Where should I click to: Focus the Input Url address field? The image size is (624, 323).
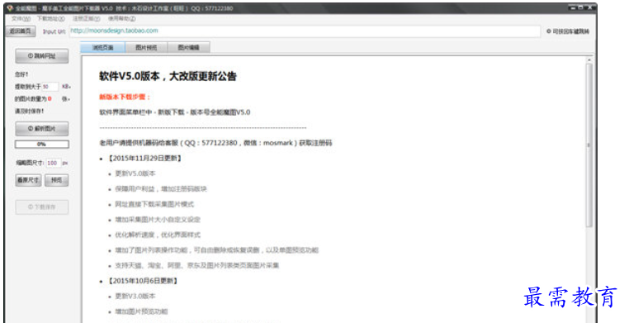coord(305,31)
